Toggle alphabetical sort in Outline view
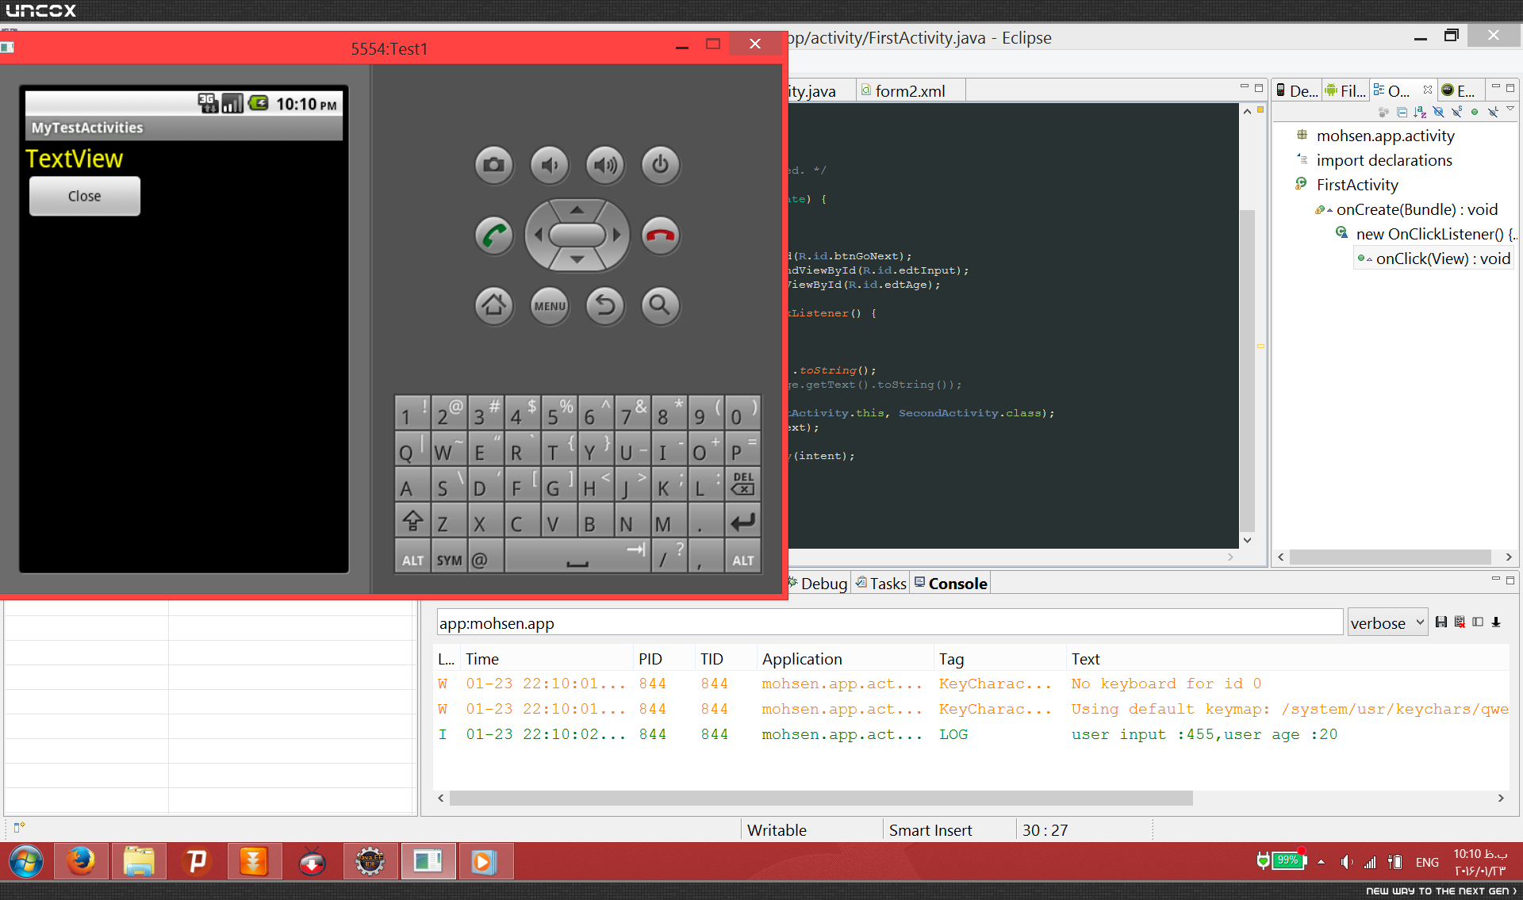1523x900 pixels. (1420, 113)
